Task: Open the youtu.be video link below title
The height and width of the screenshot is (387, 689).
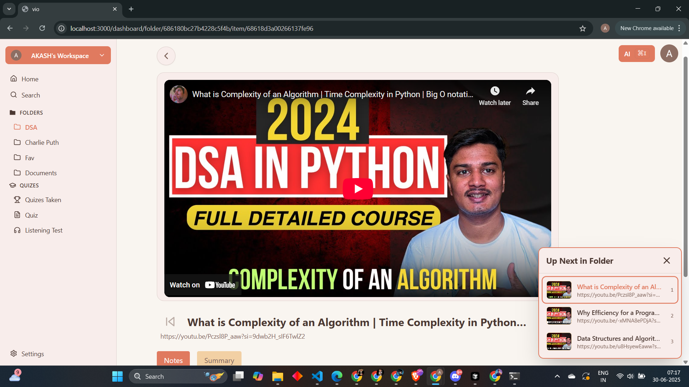Action: (233, 336)
